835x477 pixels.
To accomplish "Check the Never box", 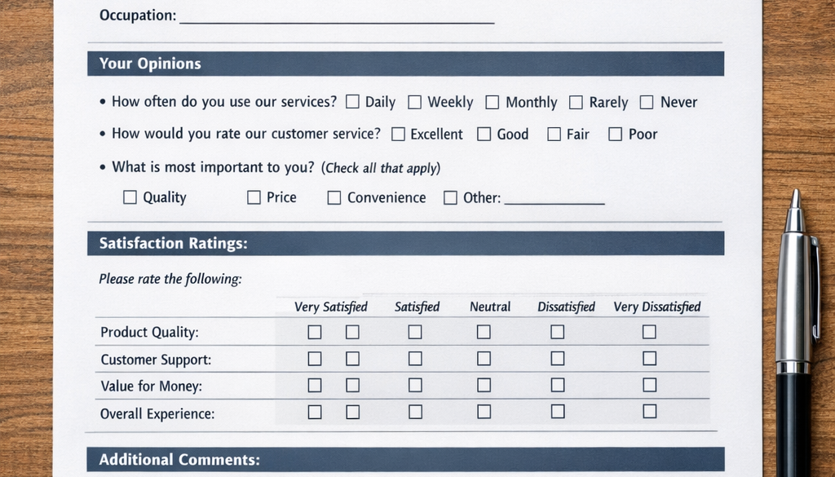I will tap(647, 102).
